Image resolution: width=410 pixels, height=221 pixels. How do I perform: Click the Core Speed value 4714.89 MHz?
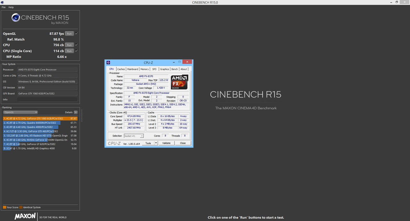(134, 116)
